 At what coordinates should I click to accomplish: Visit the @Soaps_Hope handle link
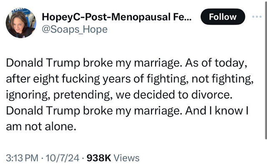point(74,29)
